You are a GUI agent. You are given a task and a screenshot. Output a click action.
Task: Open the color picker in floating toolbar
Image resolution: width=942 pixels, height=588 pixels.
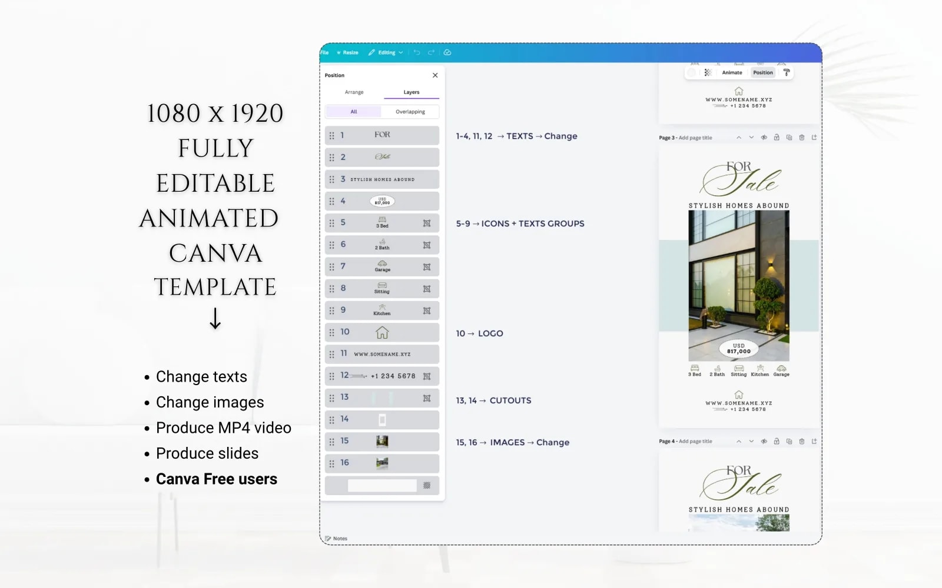click(x=692, y=73)
